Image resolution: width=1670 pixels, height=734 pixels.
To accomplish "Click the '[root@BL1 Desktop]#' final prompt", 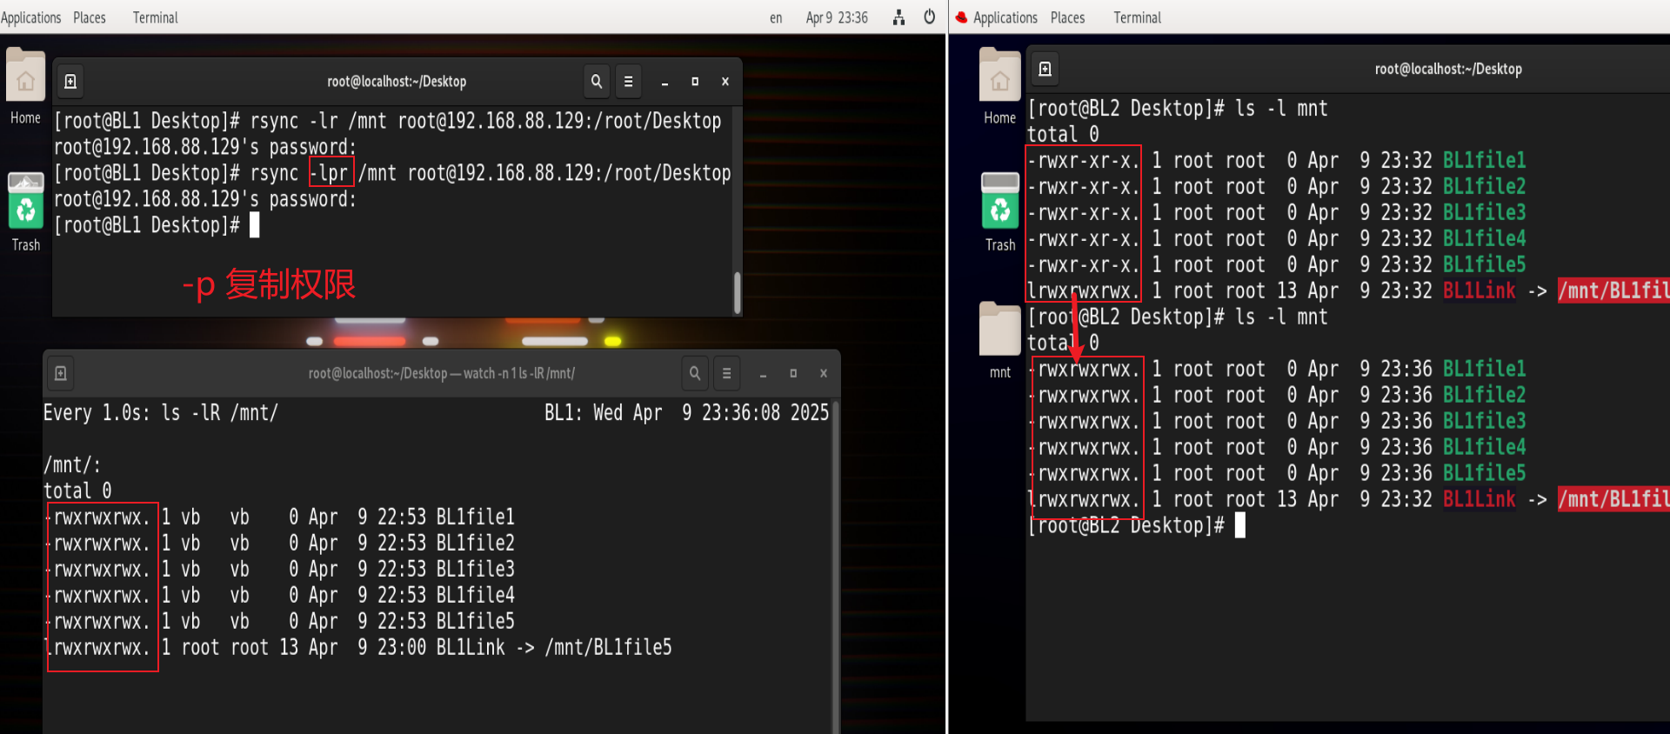I will click(x=147, y=225).
